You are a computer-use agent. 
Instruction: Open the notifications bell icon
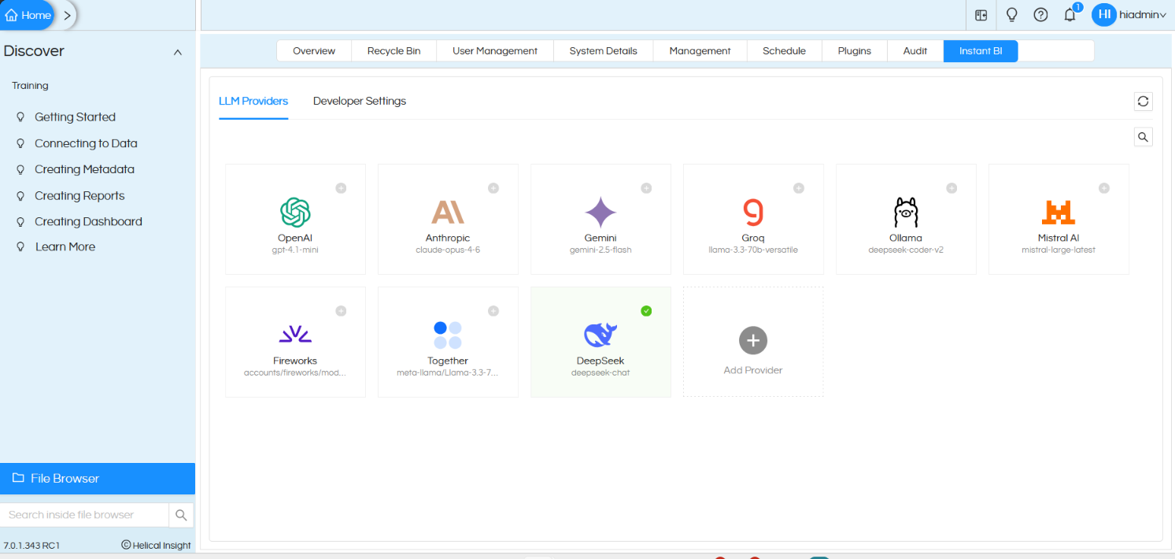[x=1070, y=15]
